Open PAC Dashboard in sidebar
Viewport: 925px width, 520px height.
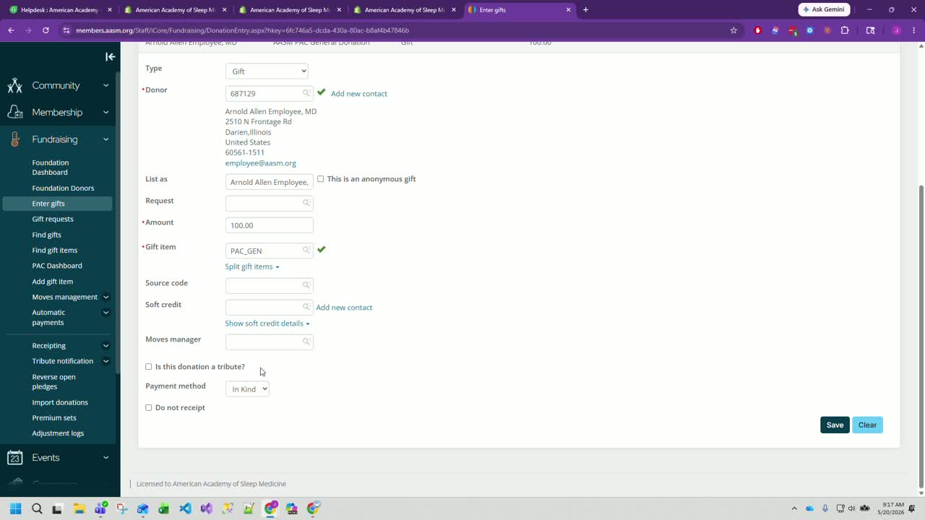tap(57, 266)
